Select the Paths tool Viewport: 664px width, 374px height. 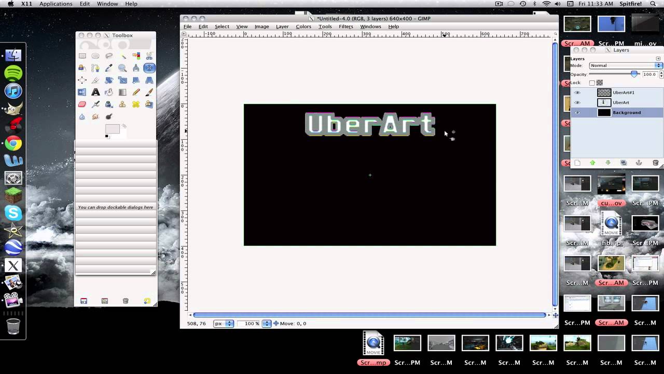[x=95, y=68]
